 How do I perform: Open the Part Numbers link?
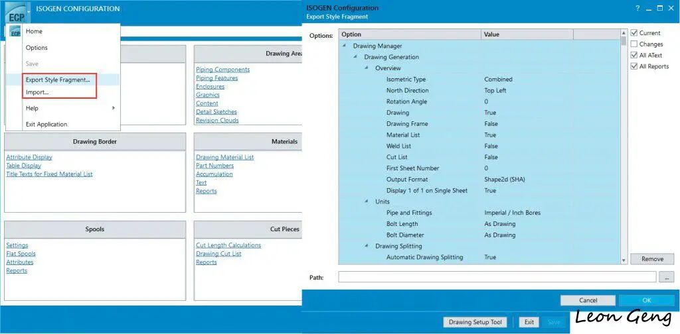[x=214, y=166]
